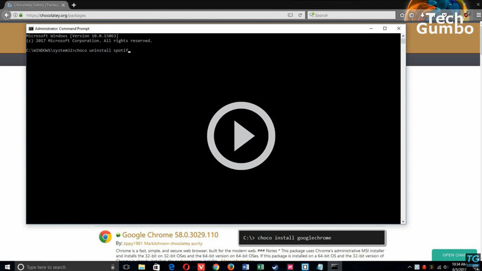Open site info icon in address bar

[16, 15]
